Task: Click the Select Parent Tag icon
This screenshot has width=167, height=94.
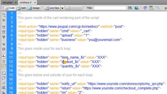Action: 4,44
